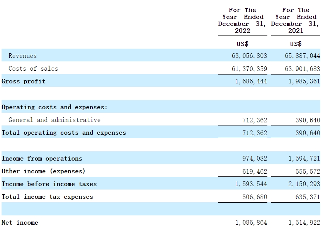The image size is (323, 232).
Task: Select 2022 Revenues value 63,056,803
Action: [249, 56]
